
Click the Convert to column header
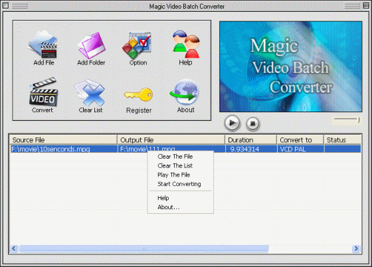[300, 140]
